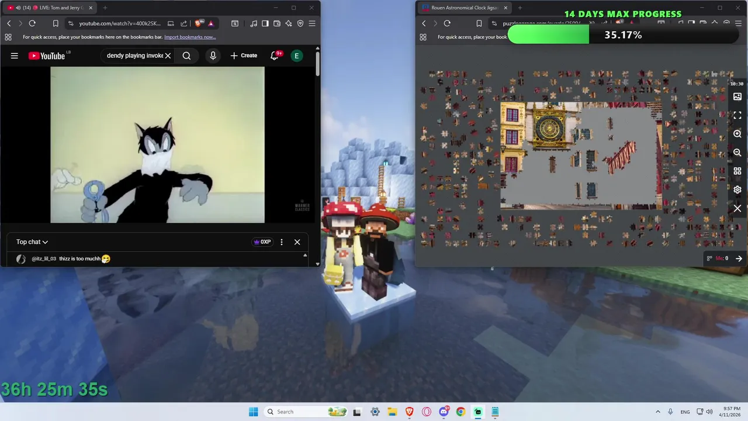Clear the YouTube search box text
The height and width of the screenshot is (421, 748).
pyautogui.click(x=168, y=56)
